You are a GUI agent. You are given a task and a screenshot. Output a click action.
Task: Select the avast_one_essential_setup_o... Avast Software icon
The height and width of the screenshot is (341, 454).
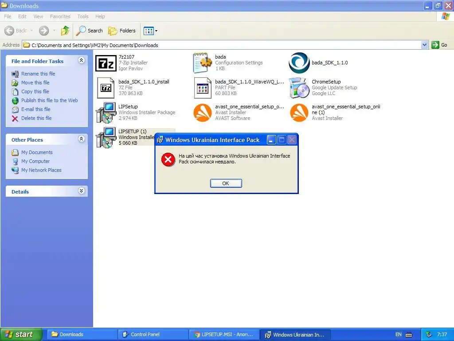point(202,113)
